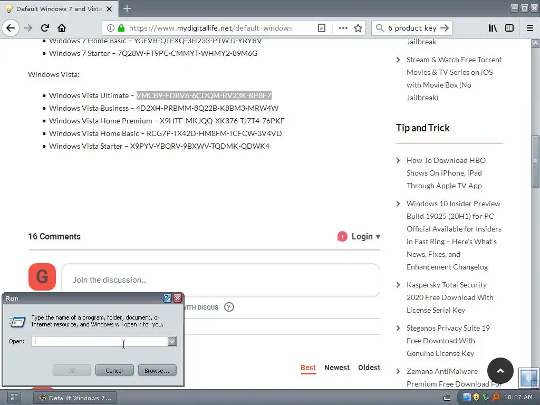Screen dimensions: 540x405
Task: Click the yellow security shield tray icon
Action: pyautogui.click(x=476, y=397)
